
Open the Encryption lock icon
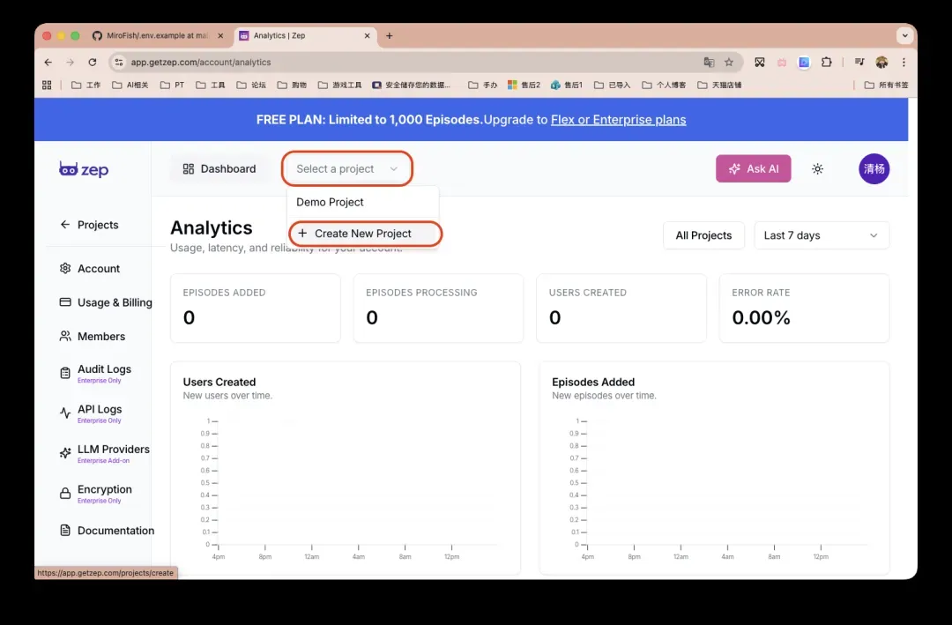(x=65, y=494)
